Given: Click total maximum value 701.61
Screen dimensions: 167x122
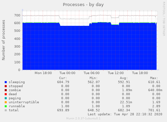Looking at the screenshot, I should [x=154, y=110].
